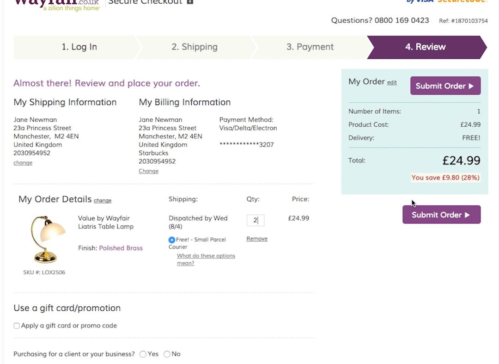Click the quantity input field
499x364 pixels.
[x=256, y=220]
